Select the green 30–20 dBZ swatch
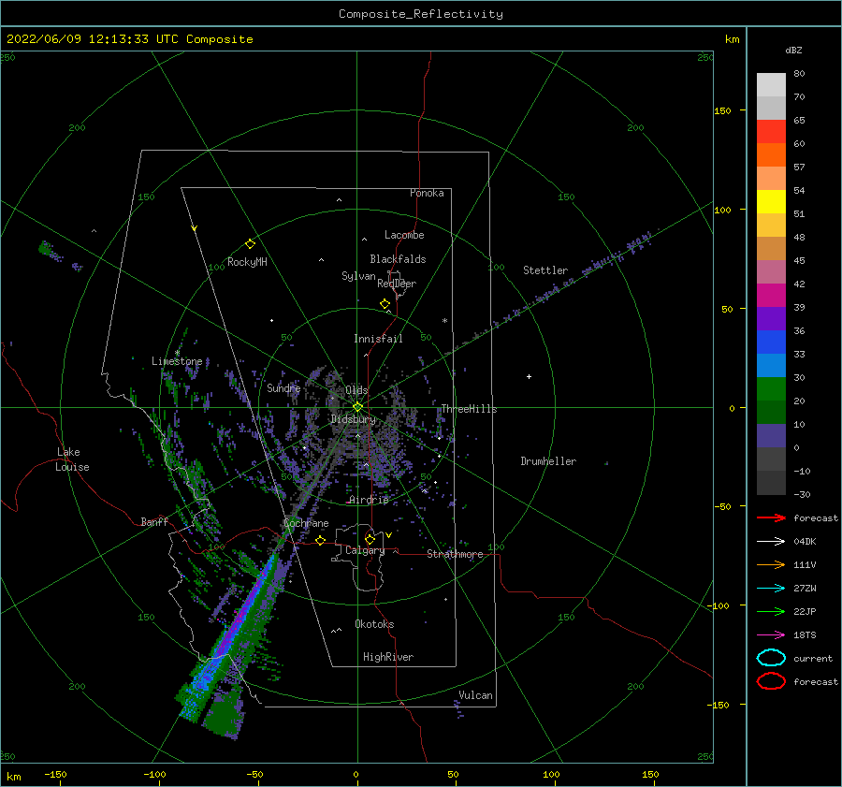Image resolution: width=842 pixels, height=787 pixels. tap(771, 389)
